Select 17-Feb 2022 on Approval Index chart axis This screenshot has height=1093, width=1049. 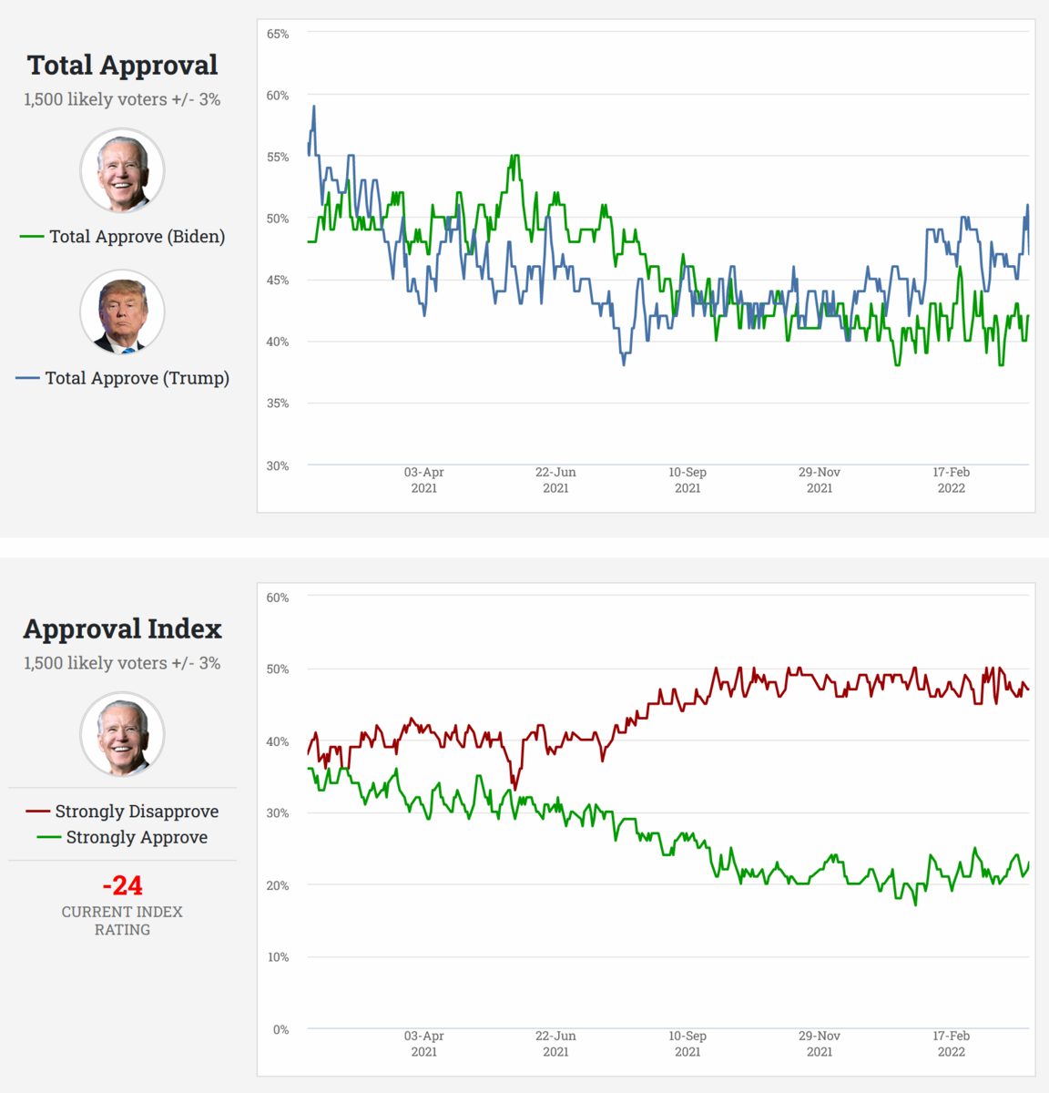click(951, 1044)
